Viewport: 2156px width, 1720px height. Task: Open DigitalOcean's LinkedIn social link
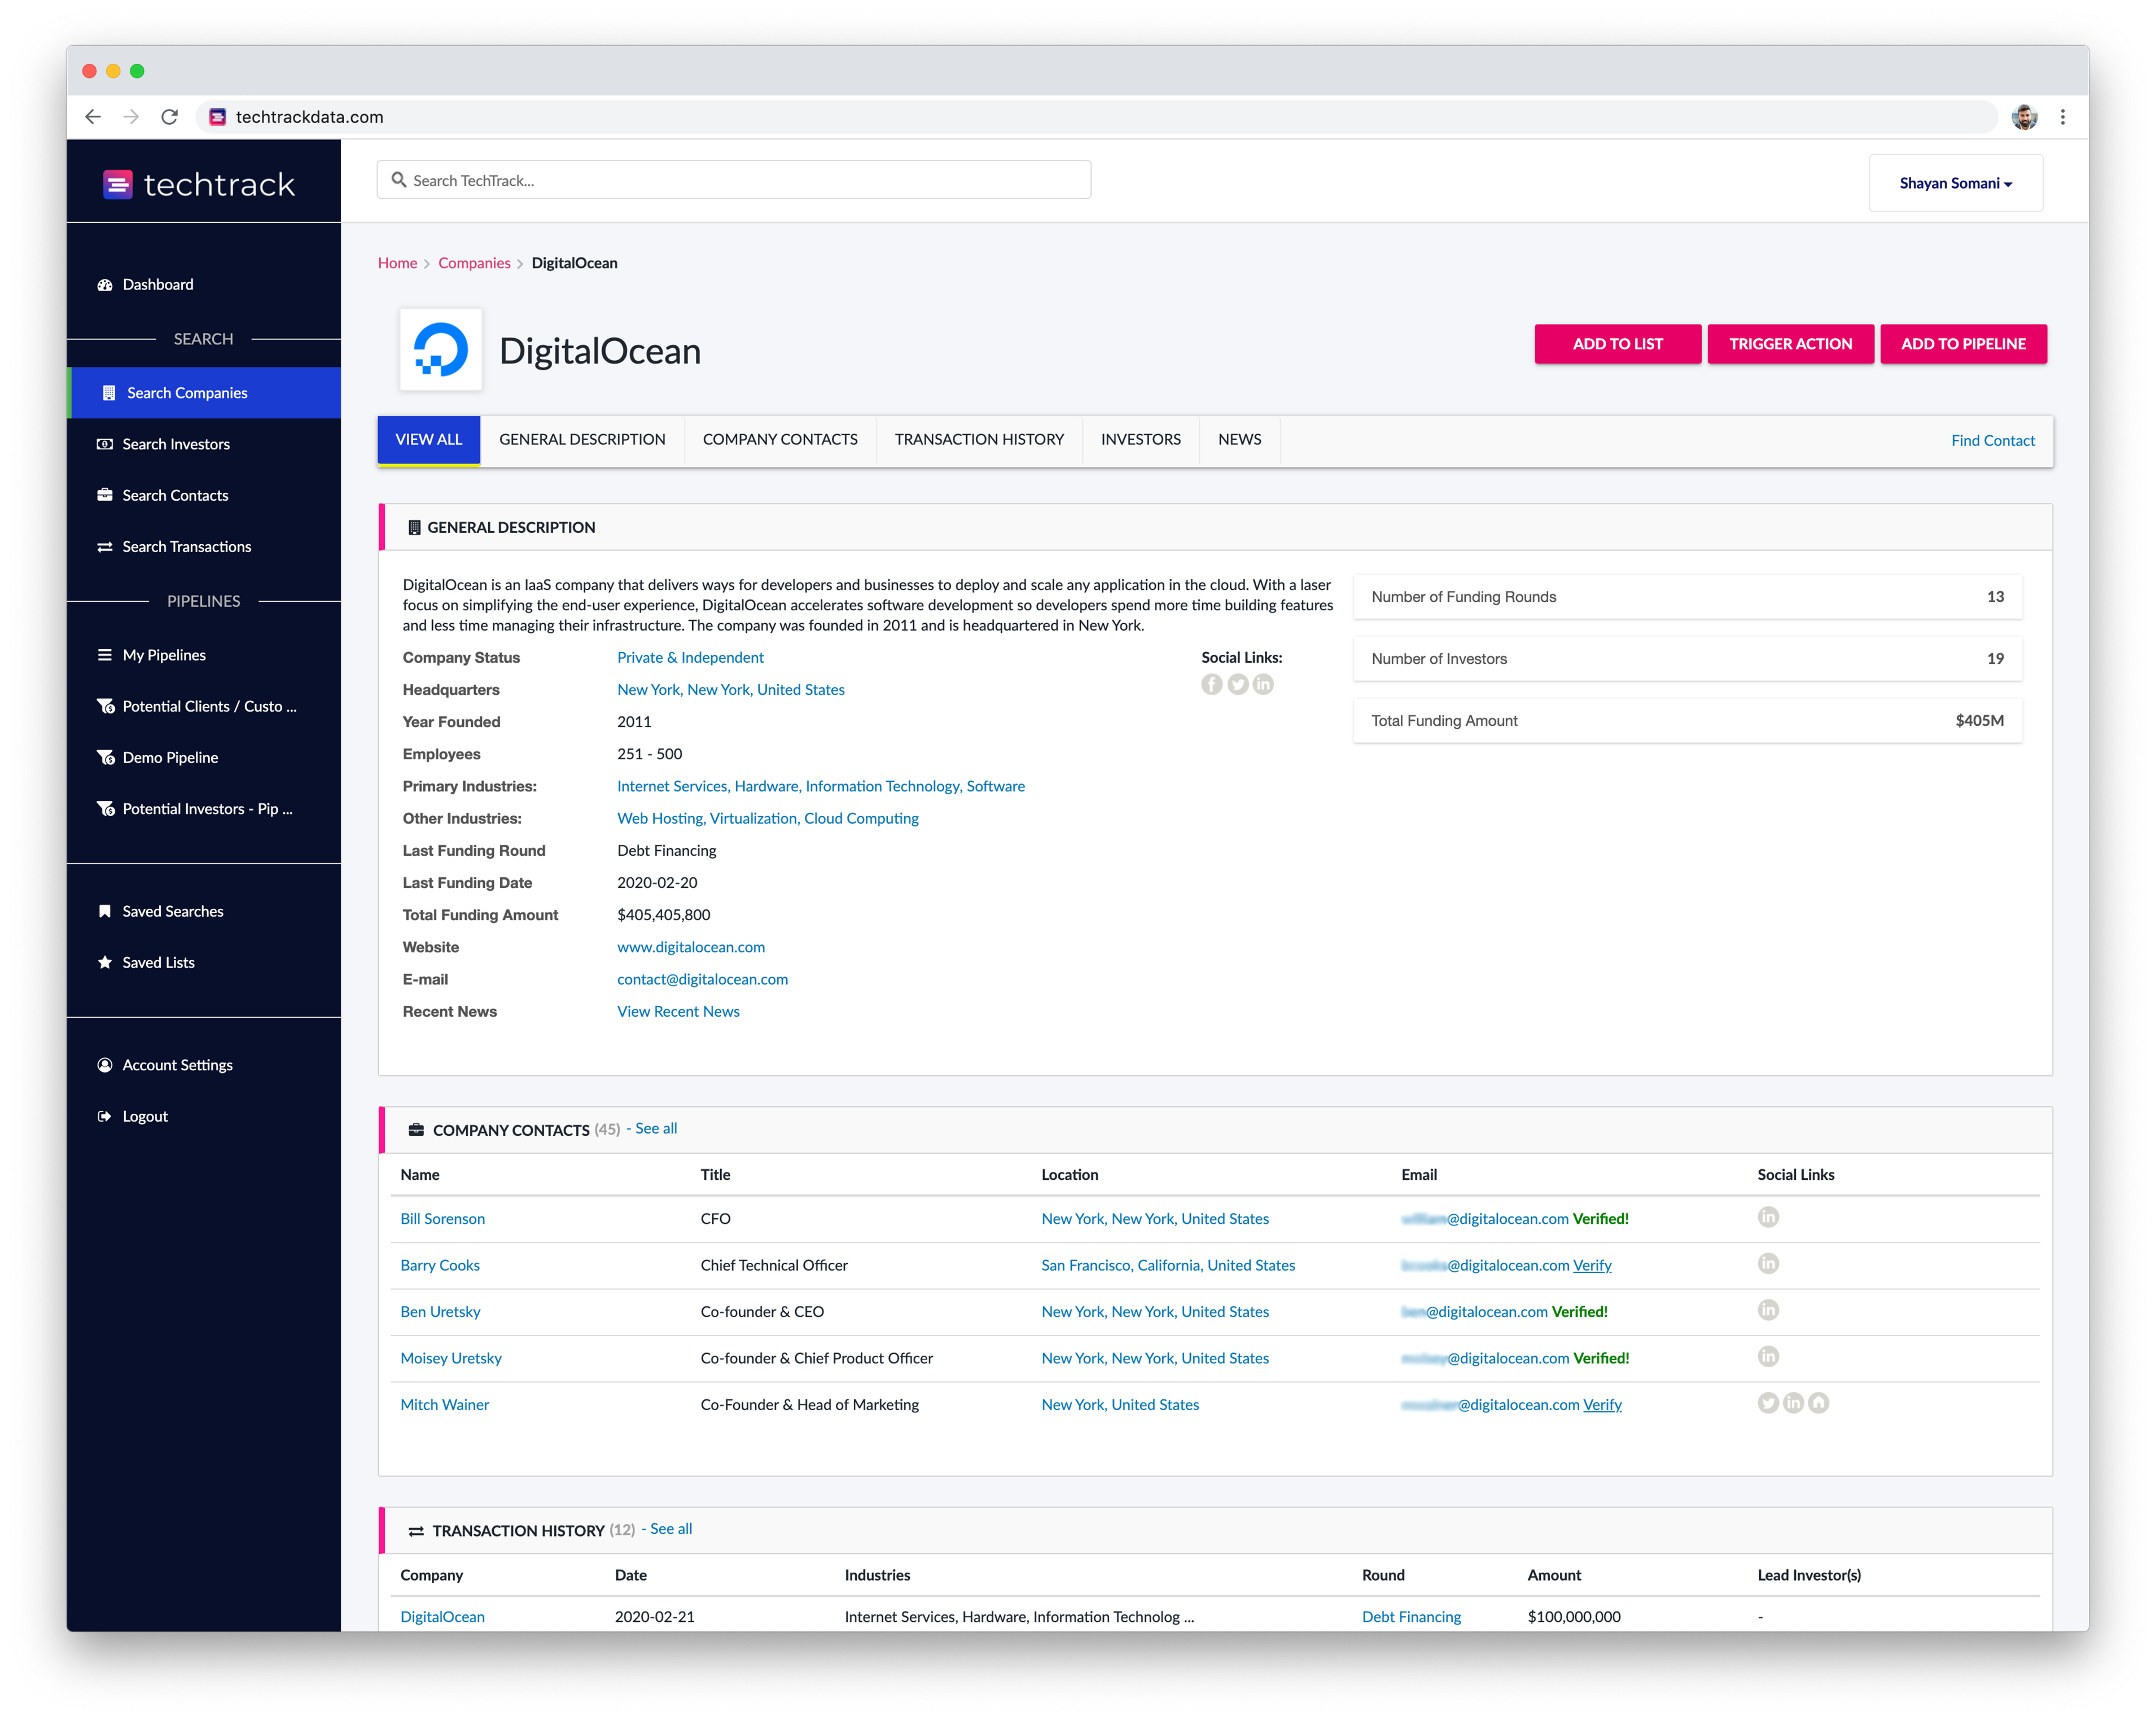1263,684
